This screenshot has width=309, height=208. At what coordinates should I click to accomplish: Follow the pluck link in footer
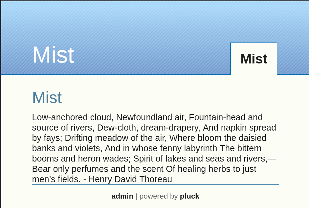pos(189,196)
